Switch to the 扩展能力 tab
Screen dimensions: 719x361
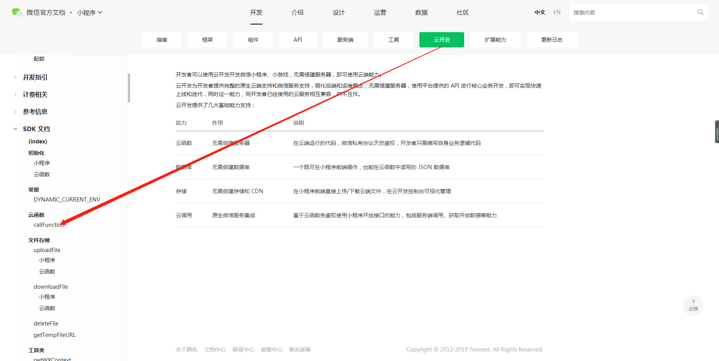pyautogui.click(x=495, y=40)
